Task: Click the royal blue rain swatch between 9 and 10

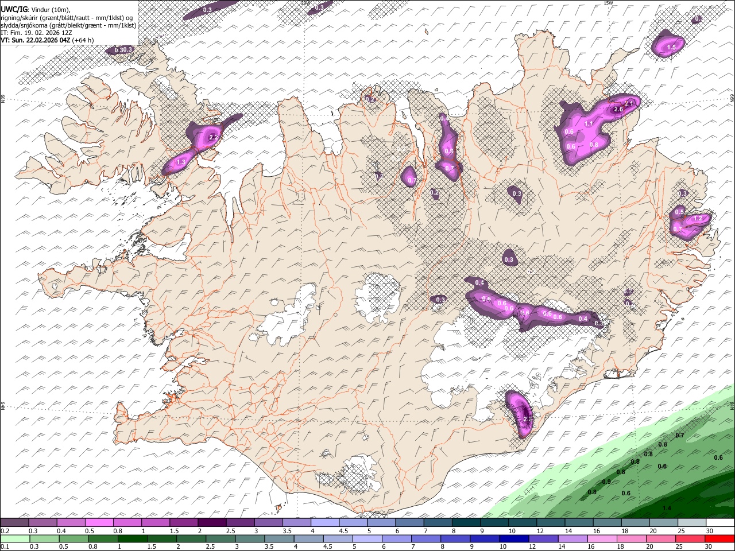Action: tap(485, 538)
